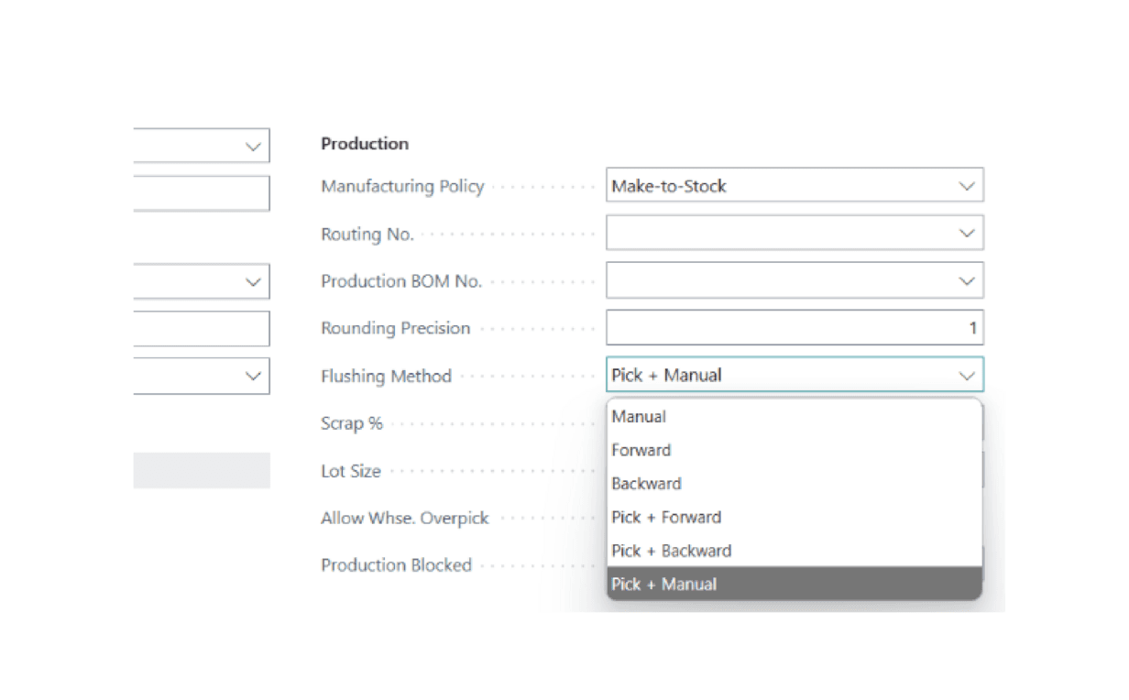Image resolution: width=1129 pixels, height=700 pixels.
Task: Open the cut-off dropdown left of Flushing Method
Action: (x=253, y=376)
